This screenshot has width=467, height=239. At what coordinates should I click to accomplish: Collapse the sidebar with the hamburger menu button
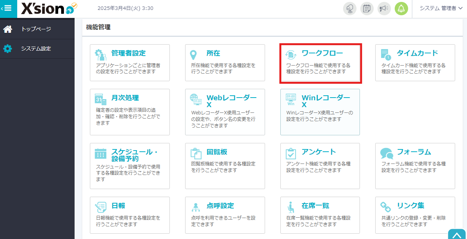coord(8,9)
